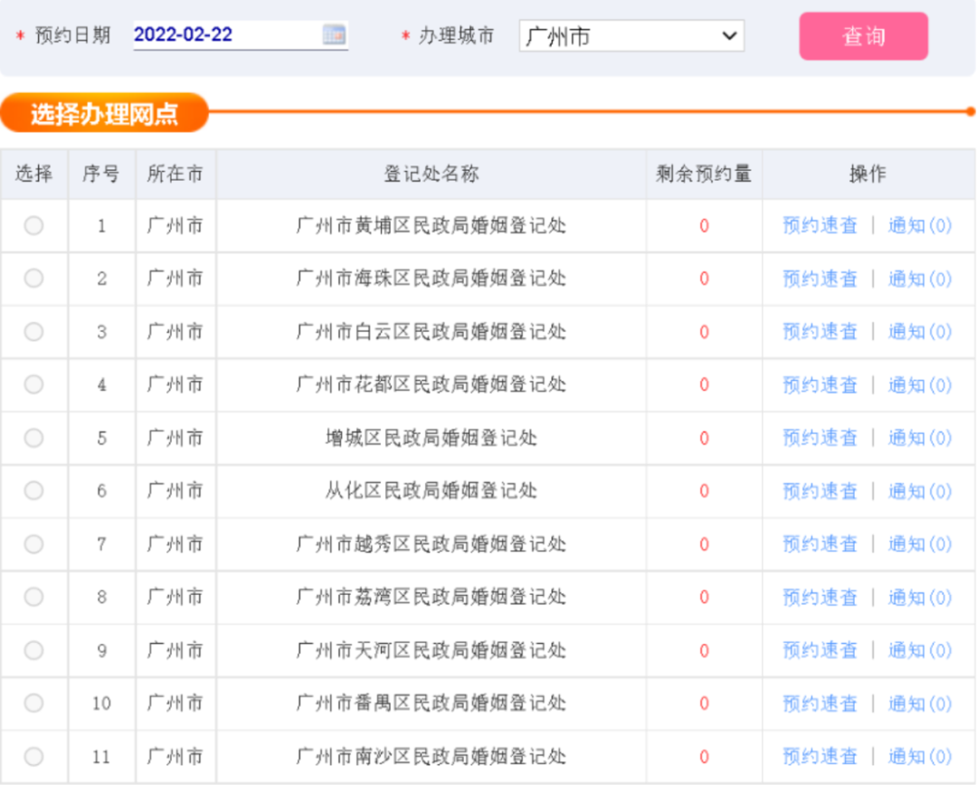This screenshot has width=977, height=785.
Task: Open 预约速查 for 花都区 registry row
Action: coord(820,385)
